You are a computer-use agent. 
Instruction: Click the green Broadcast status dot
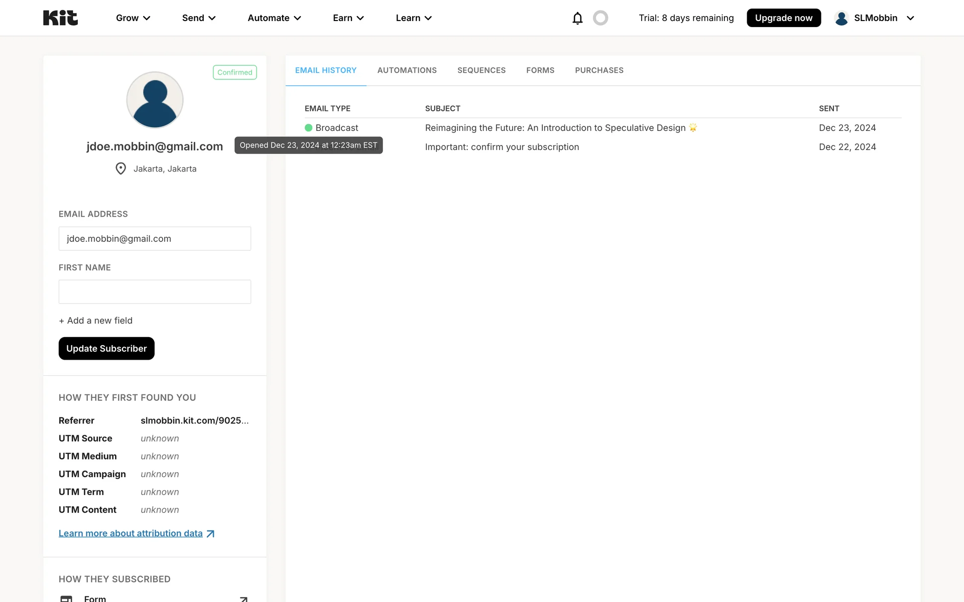click(308, 128)
